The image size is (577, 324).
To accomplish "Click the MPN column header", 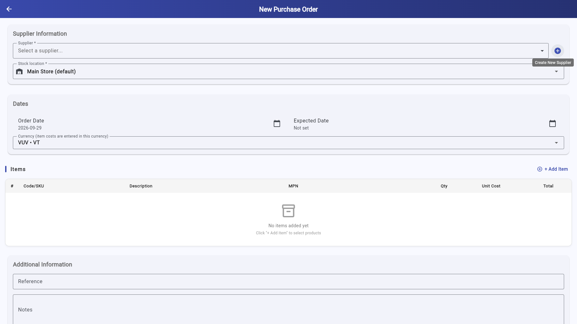I will tap(293, 186).
